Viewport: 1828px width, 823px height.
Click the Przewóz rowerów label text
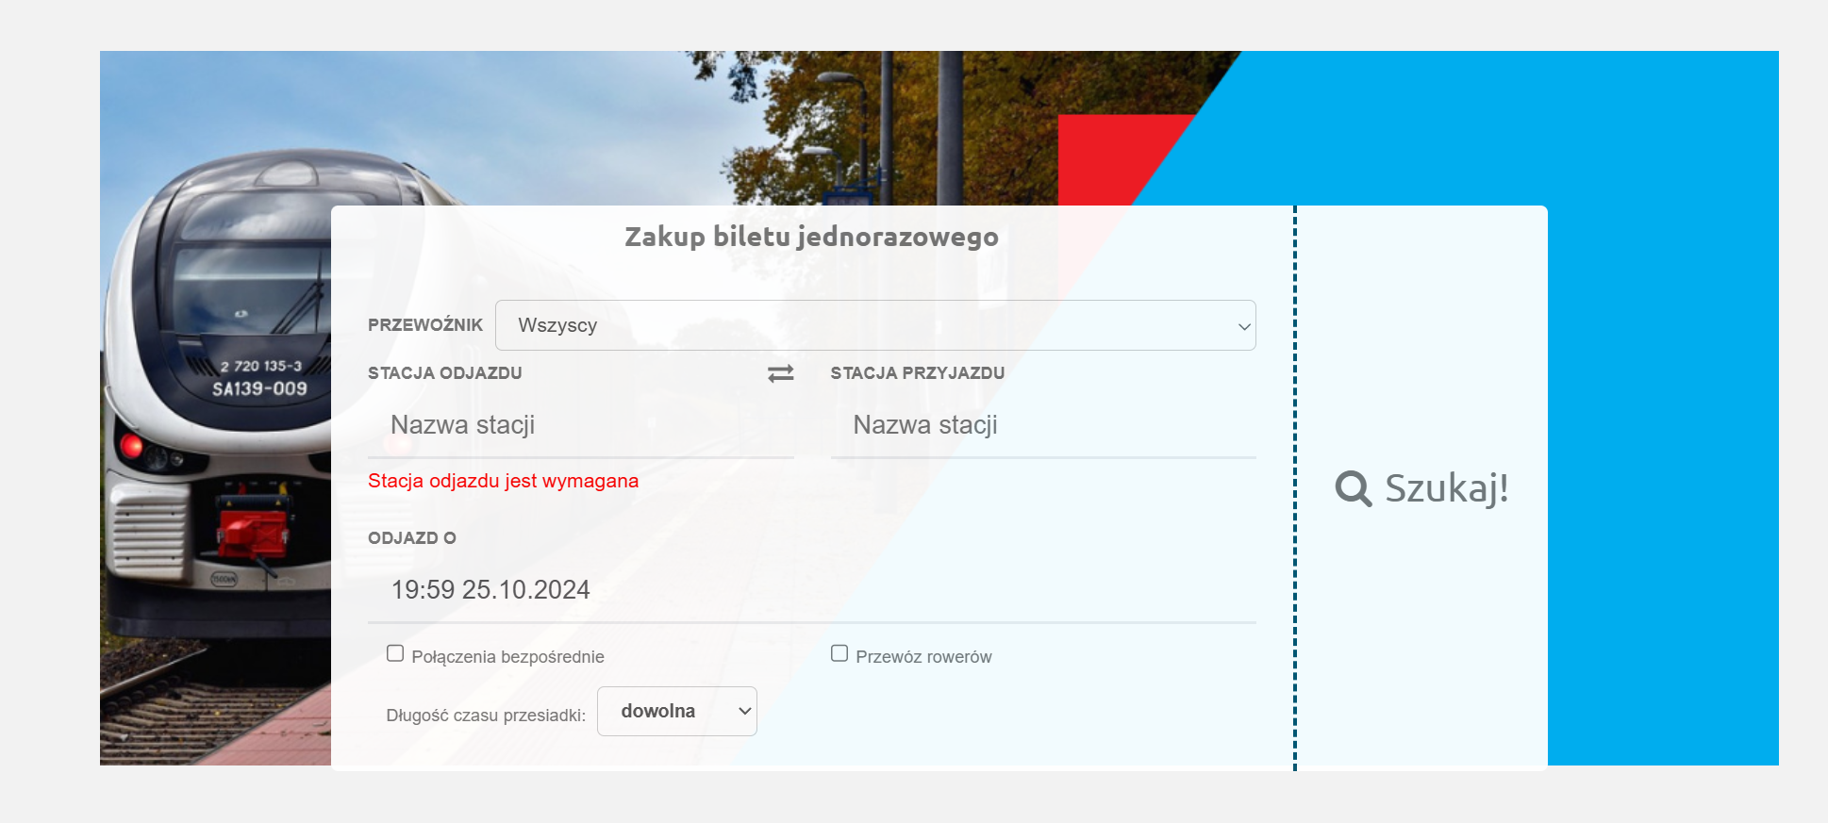coord(923,657)
